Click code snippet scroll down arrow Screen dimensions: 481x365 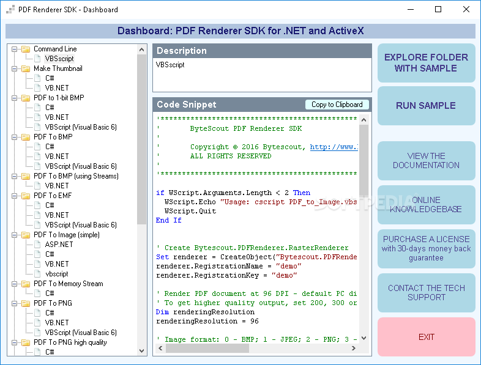pos(364,338)
